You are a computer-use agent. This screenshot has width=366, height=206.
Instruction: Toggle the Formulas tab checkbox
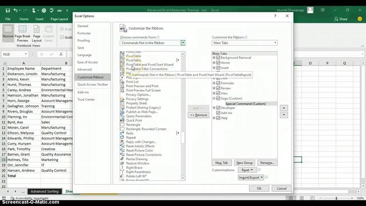click(218, 83)
